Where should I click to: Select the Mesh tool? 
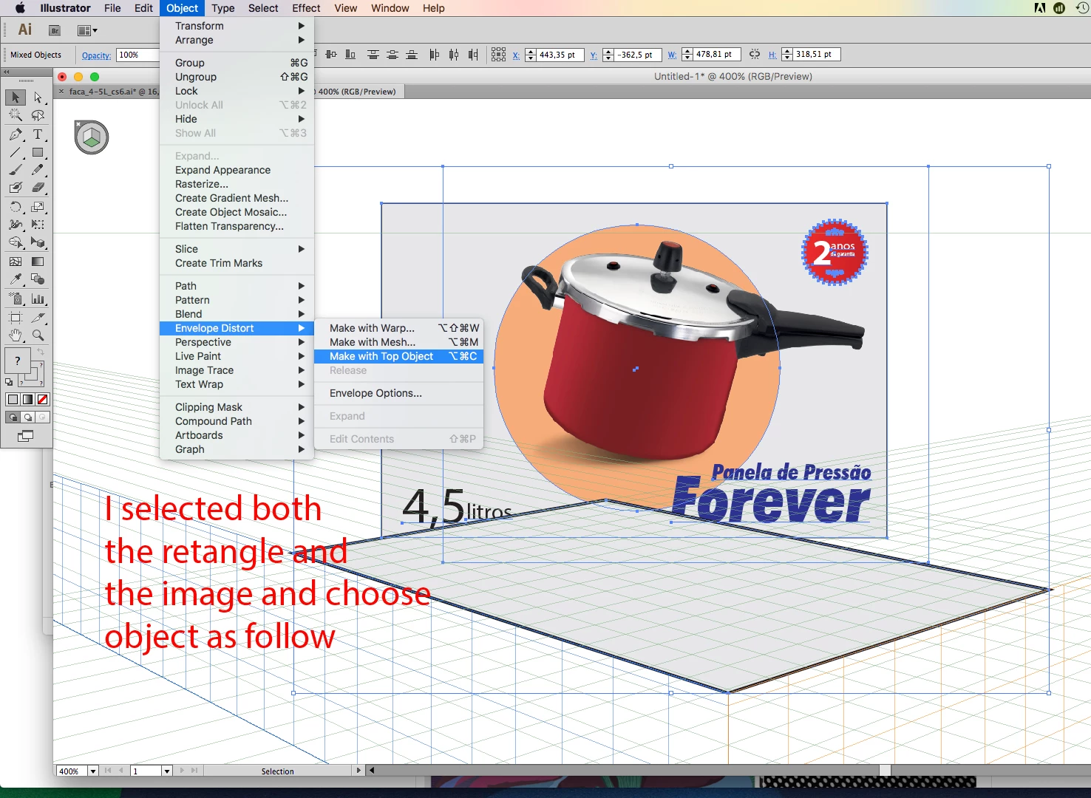point(16,262)
